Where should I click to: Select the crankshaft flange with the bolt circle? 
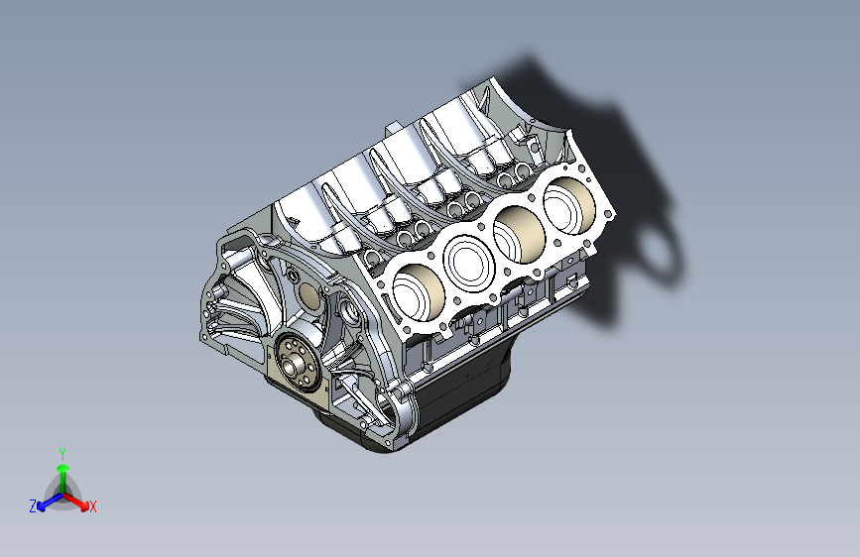298,361
